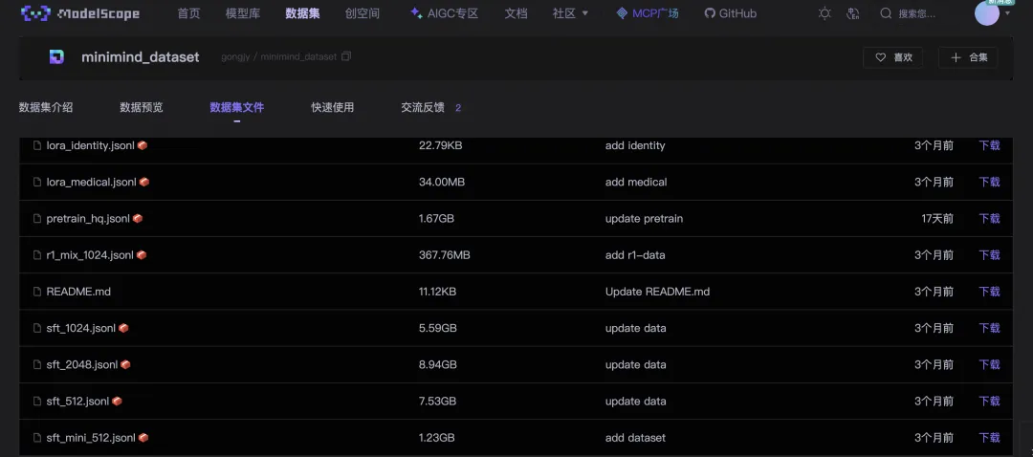Switch to the 数据集介绍 tab
Viewport: 1033px width, 457px height.
click(x=46, y=107)
